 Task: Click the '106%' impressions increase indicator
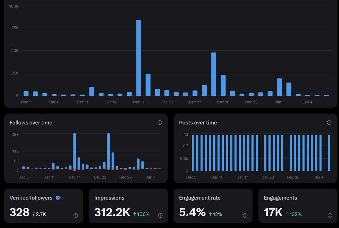tap(141, 214)
